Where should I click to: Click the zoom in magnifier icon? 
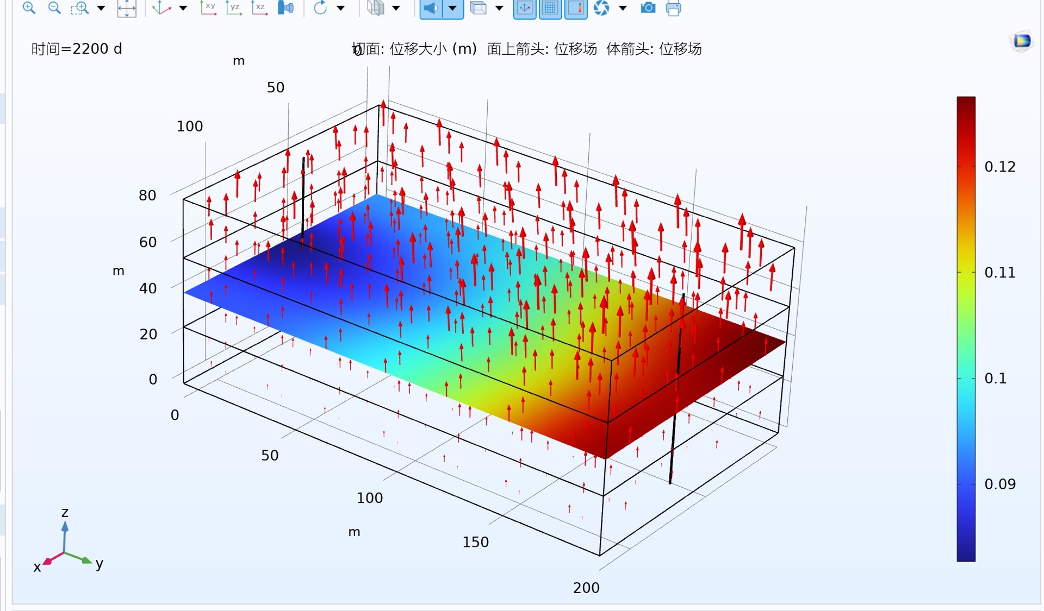(29, 8)
